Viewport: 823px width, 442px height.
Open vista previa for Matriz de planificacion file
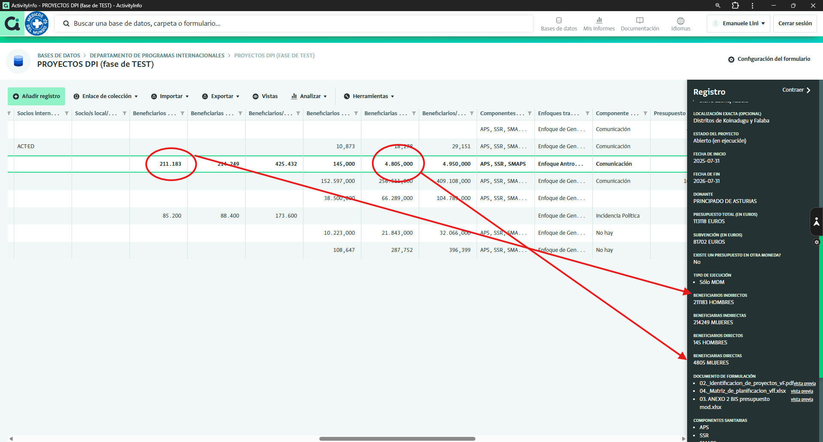point(802,391)
